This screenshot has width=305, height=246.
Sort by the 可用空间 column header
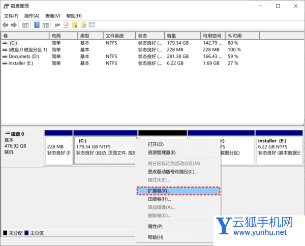click(x=213, y=36)
